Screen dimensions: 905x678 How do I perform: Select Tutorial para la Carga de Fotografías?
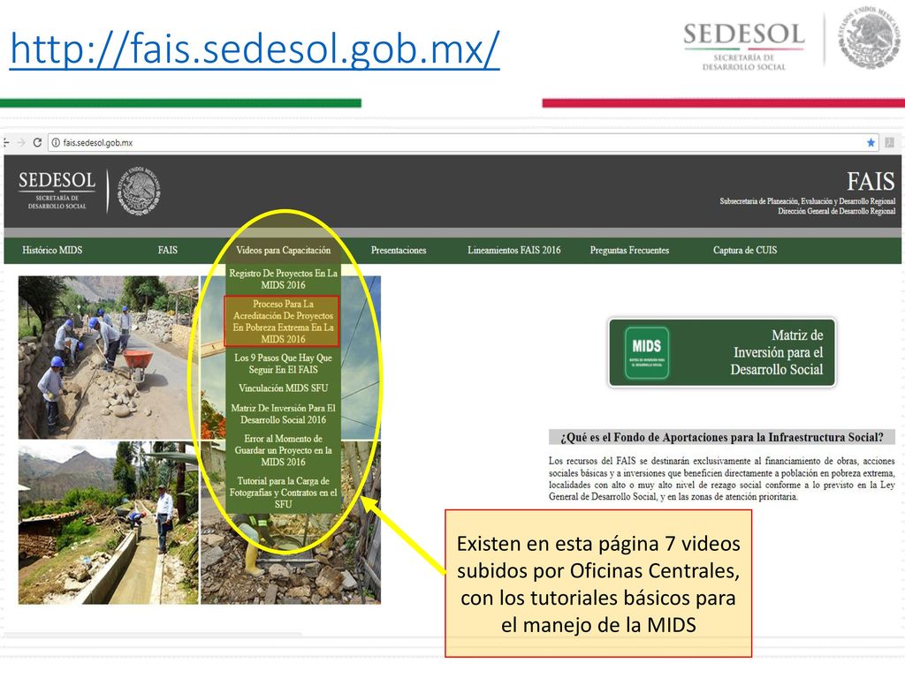283,493
